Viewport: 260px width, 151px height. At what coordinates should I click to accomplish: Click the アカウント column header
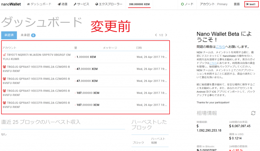9,48
